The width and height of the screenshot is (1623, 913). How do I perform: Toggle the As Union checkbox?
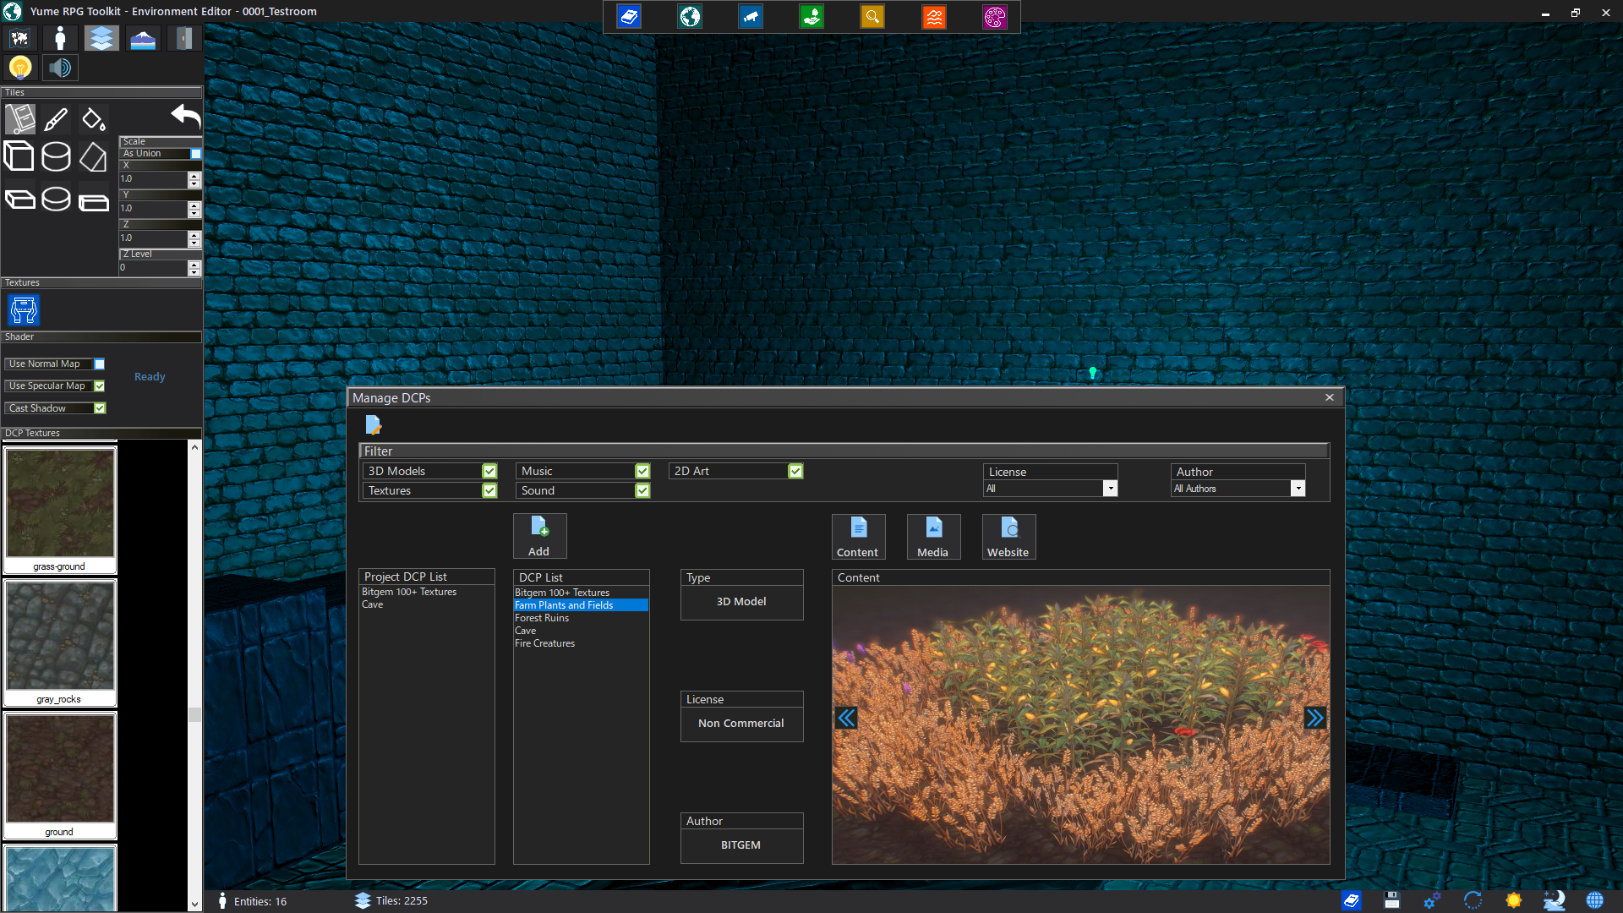click(x=196, y=154)
